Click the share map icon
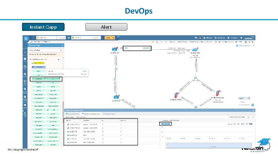Image resolution: width=278 pixels, height=156 pixels. tap(249, 42)
